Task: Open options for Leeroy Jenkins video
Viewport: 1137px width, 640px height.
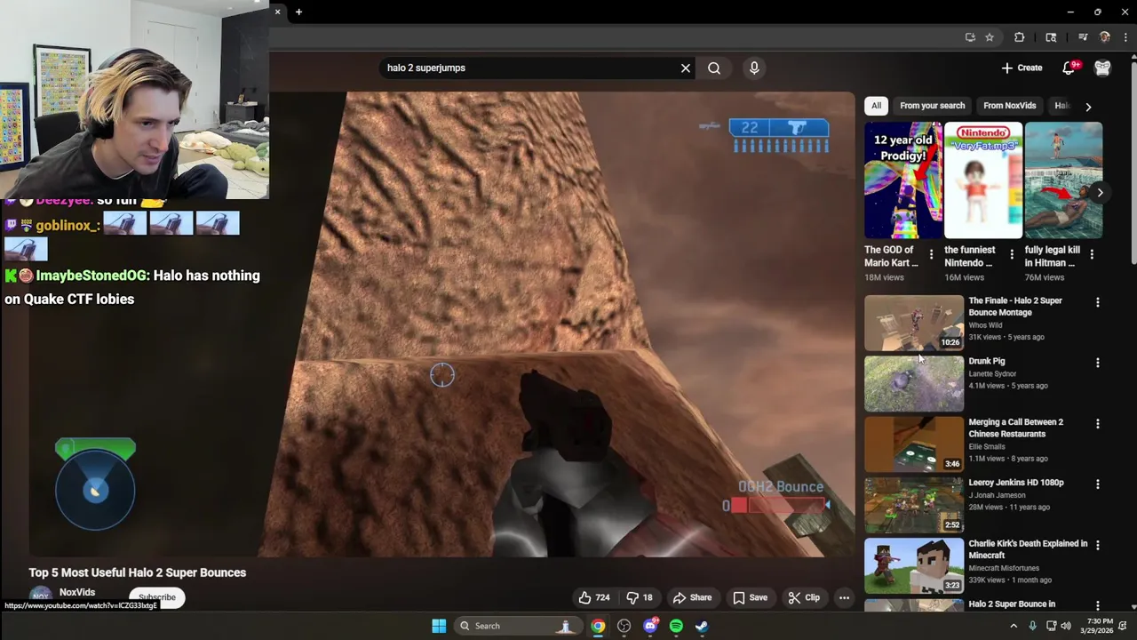Action: (x=1097, y=484)
